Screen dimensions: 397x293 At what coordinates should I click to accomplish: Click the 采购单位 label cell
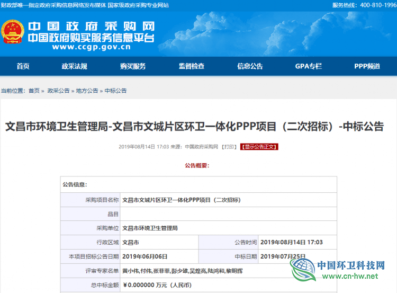click(91, 228)
